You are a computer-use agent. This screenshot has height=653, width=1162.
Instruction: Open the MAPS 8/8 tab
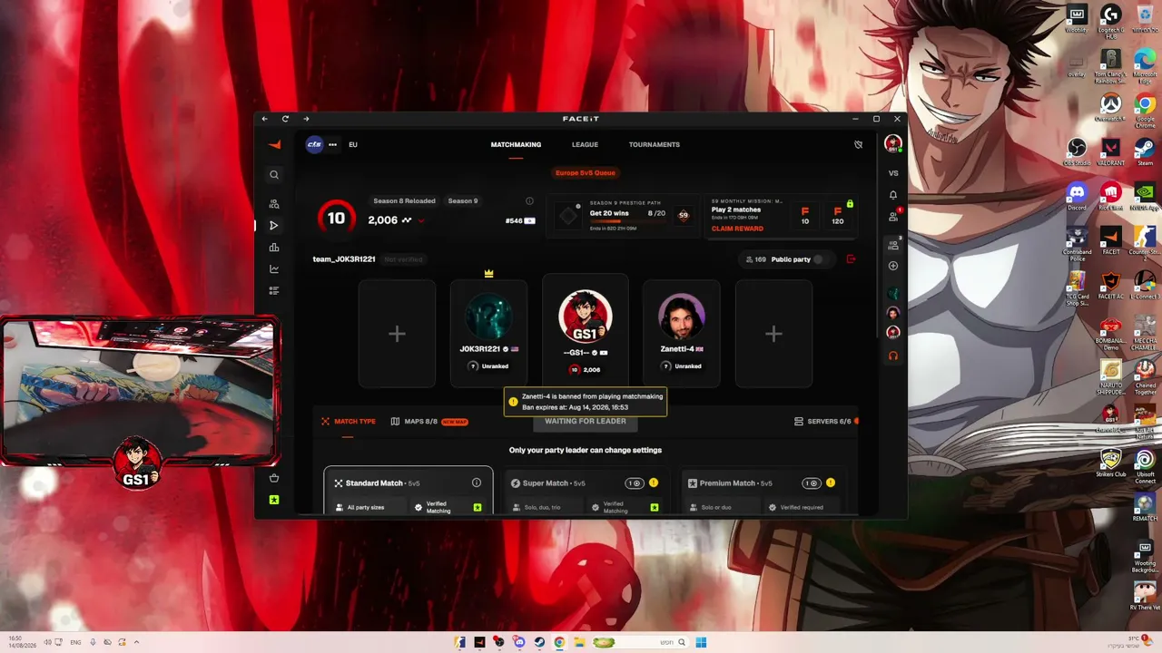429,422
